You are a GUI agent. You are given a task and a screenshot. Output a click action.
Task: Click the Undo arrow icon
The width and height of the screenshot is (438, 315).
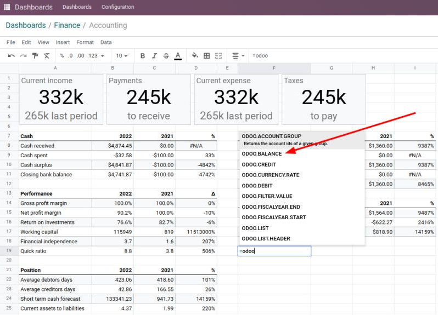(12, 56)
